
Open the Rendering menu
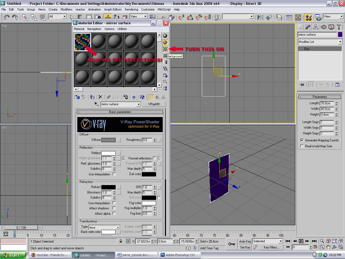(131, 9)
